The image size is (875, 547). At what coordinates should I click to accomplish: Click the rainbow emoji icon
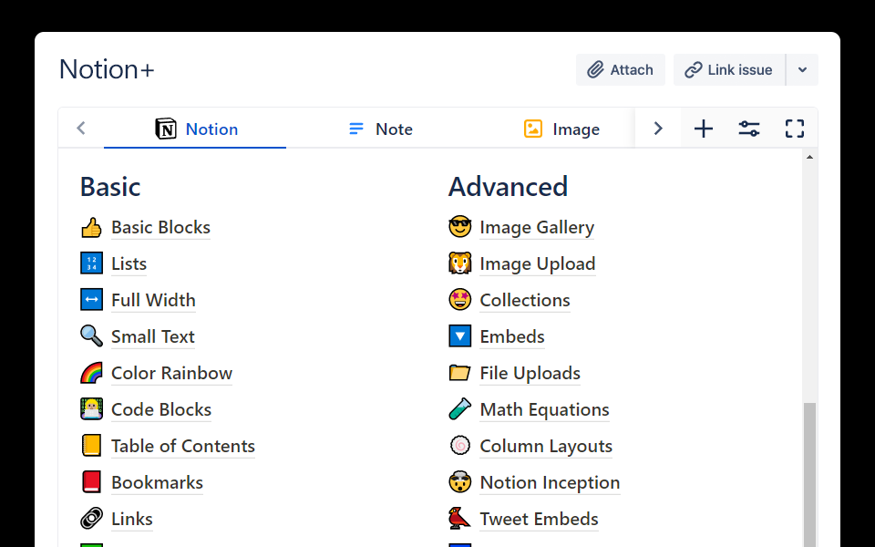point(91,374)
